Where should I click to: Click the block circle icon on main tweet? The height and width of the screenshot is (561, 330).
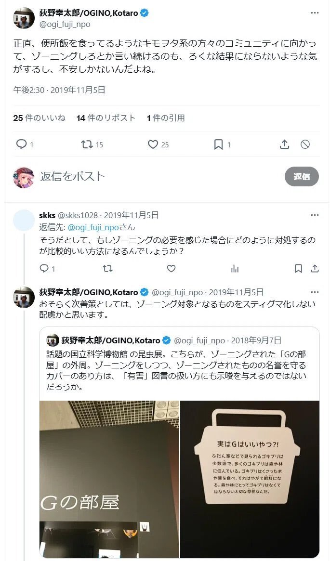[305, 144]
